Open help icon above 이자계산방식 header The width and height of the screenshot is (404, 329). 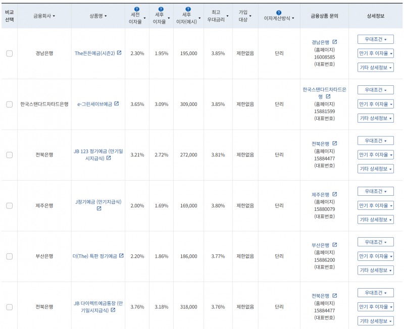279,13
